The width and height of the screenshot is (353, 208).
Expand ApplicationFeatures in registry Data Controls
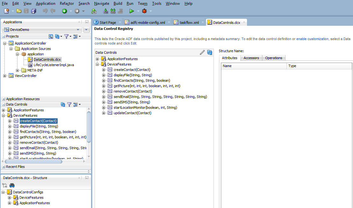(x=97, y=59)
